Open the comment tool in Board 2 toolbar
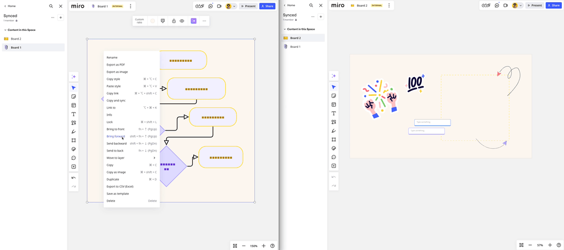The image size is (564, 250). (334, 157)
